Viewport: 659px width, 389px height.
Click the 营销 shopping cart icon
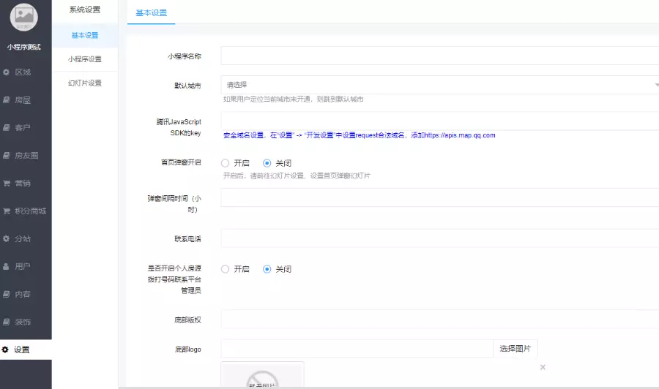point(7,184)
